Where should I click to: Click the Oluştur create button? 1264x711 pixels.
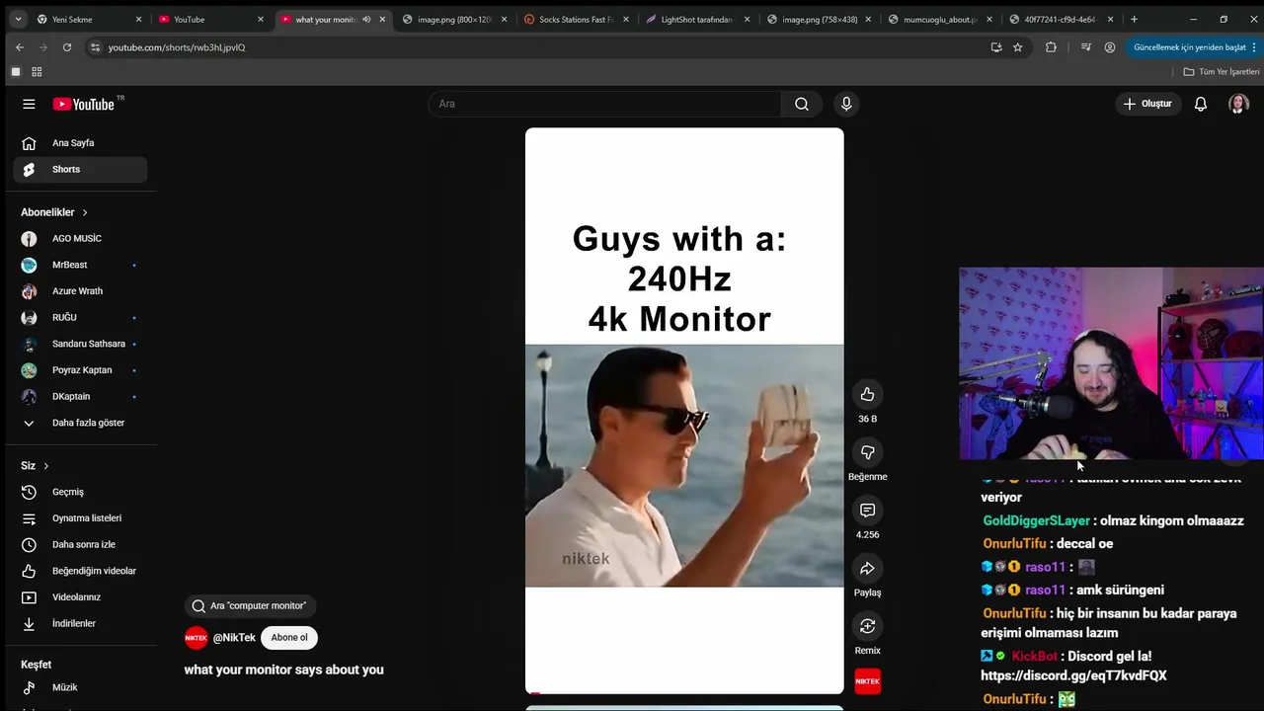(1148, 104)
